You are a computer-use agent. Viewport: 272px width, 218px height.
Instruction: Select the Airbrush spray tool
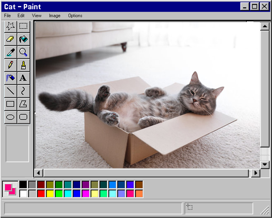[x=11, y=78]
